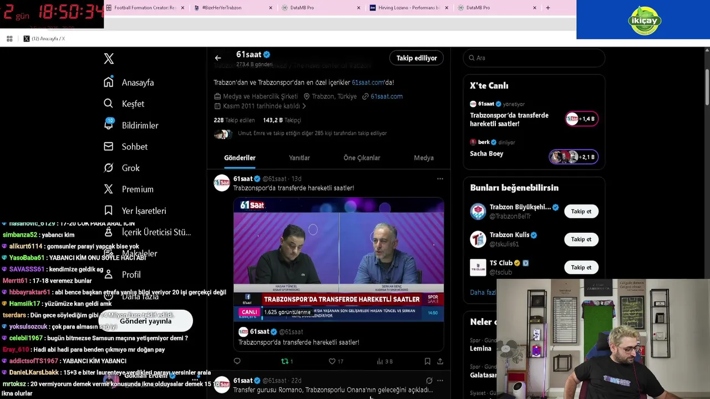This screenshot has width=710, height=399.
Task: Open the Lemina trending topic
Action: tap(480, 349)
